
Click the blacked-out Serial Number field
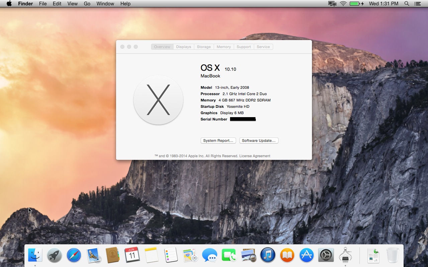coord(243,119)
